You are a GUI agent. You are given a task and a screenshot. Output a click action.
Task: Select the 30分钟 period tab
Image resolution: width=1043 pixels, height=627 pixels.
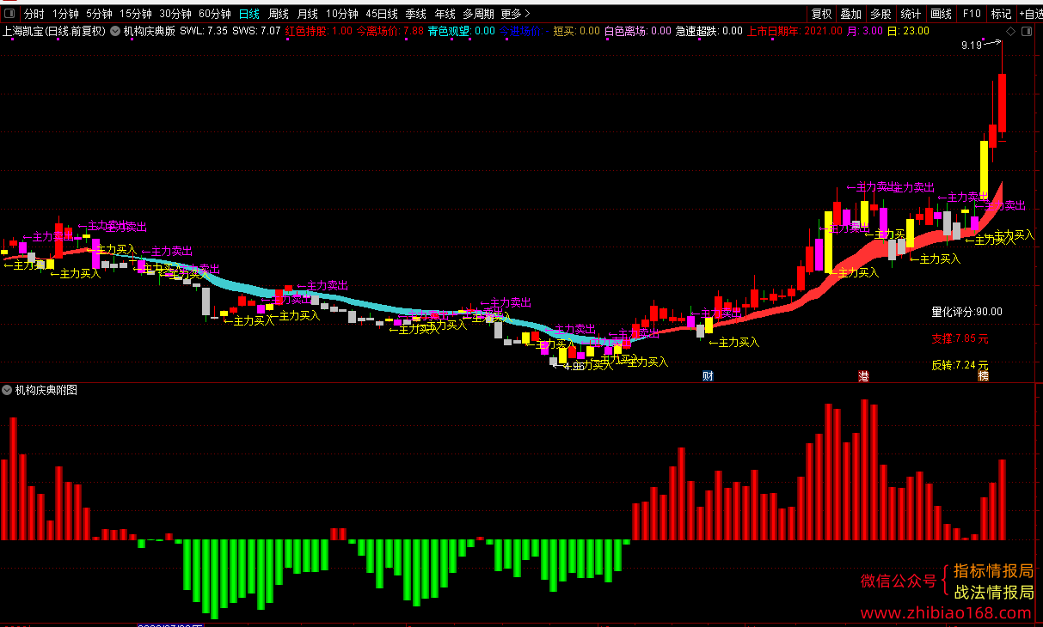tap(175, 14)
